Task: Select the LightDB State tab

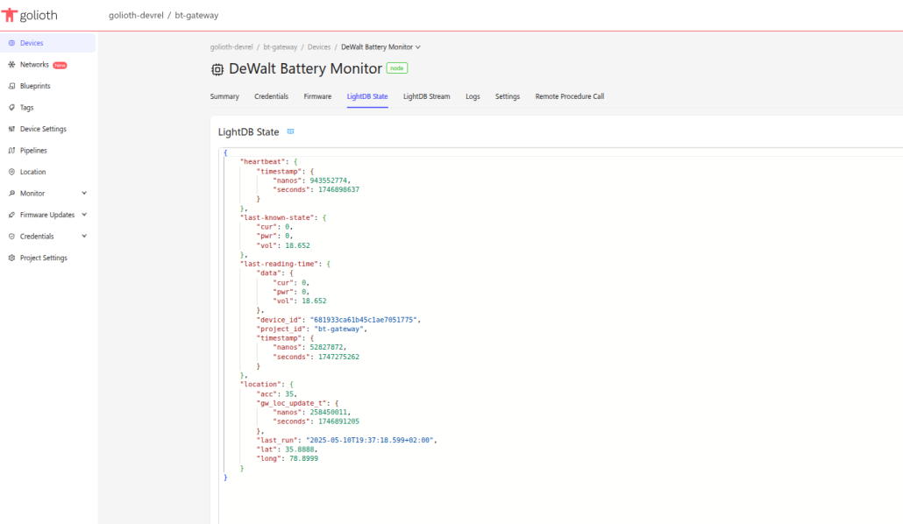Action: coord(367,96)
